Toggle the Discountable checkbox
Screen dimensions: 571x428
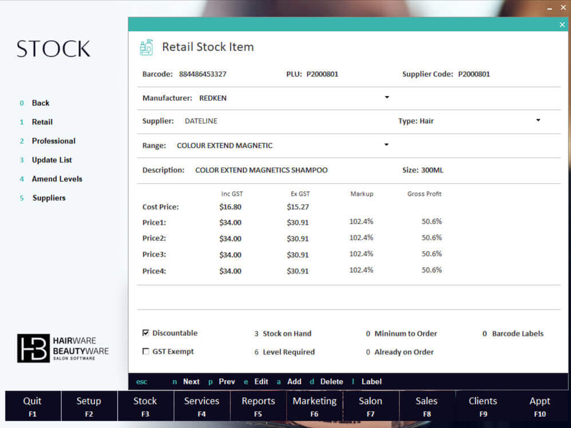tap(146, 333)
